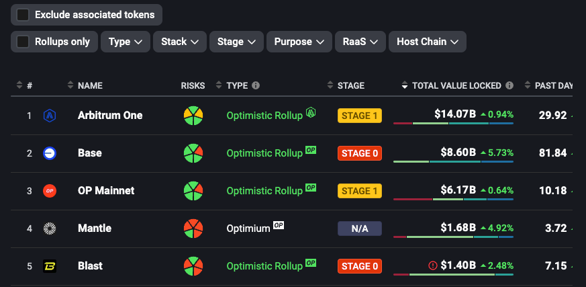586x287 pixels.
Task: Open the RaaS filter dropdown
Action: [x=360, y=42]
